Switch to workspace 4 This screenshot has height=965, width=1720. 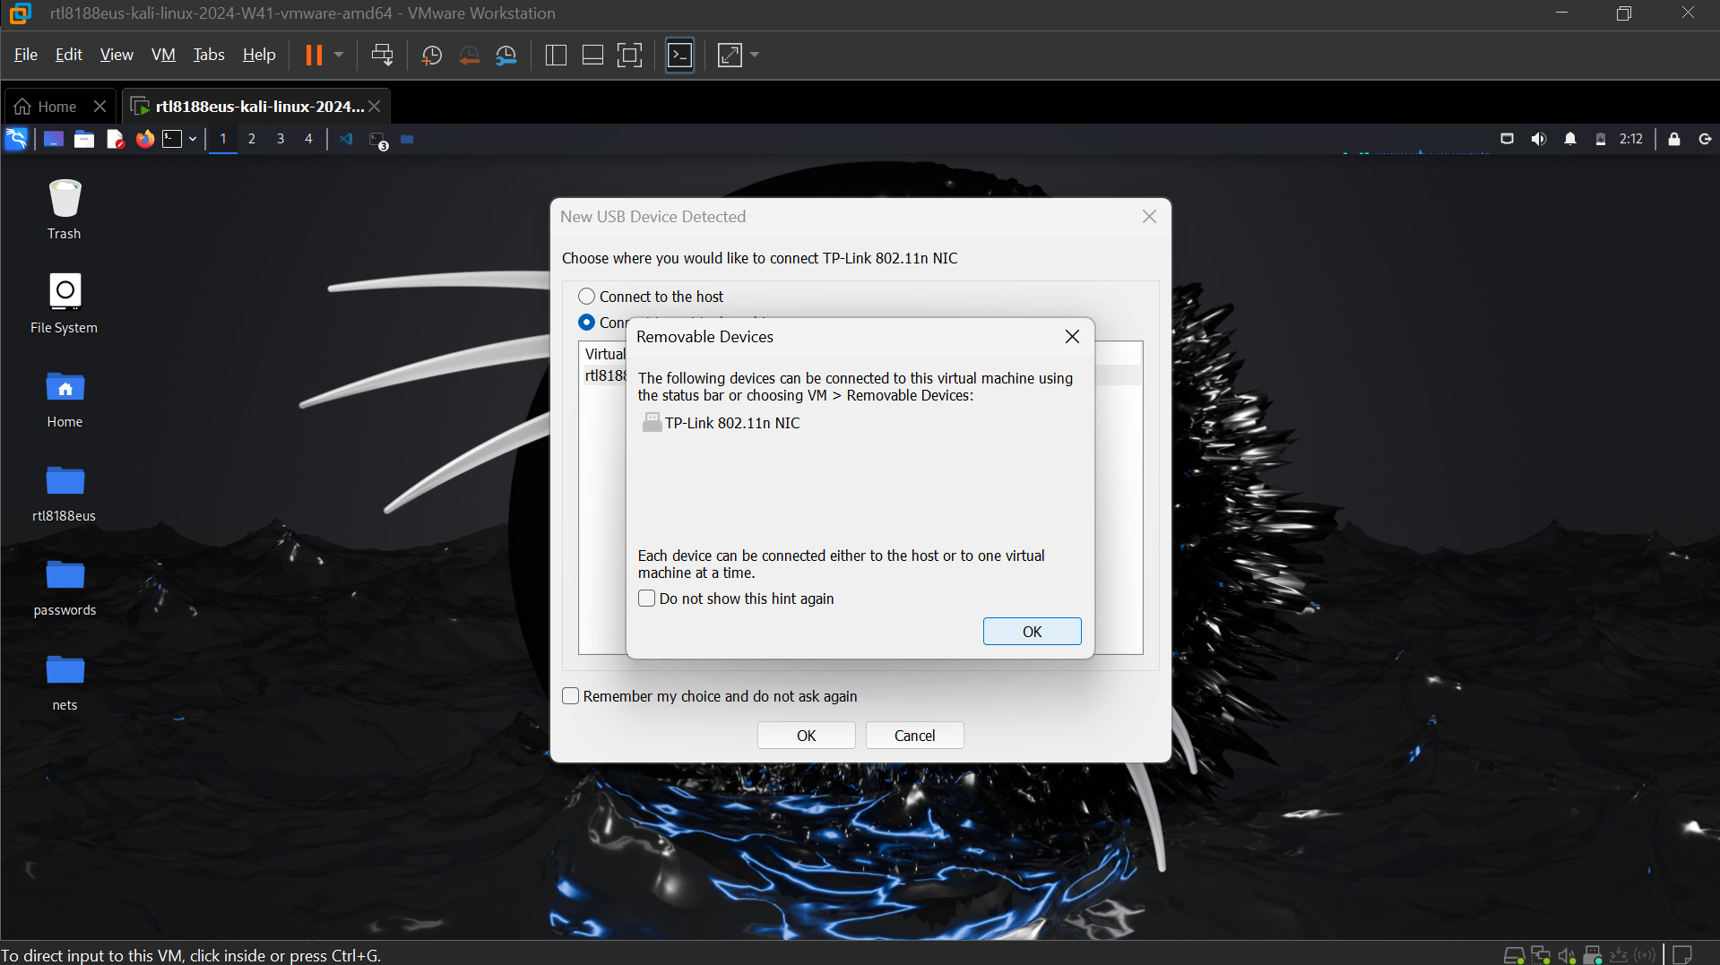(x=309, y=139)
